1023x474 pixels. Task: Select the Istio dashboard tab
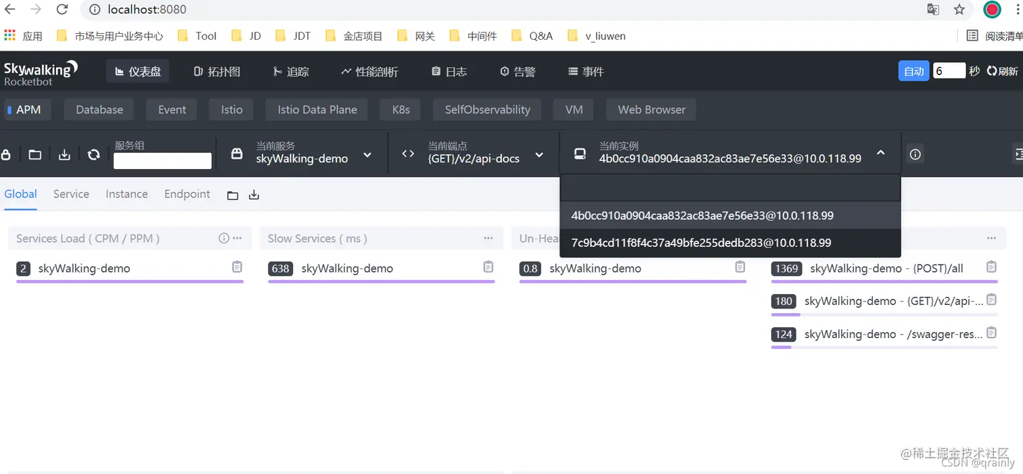[x=231, y=110]
